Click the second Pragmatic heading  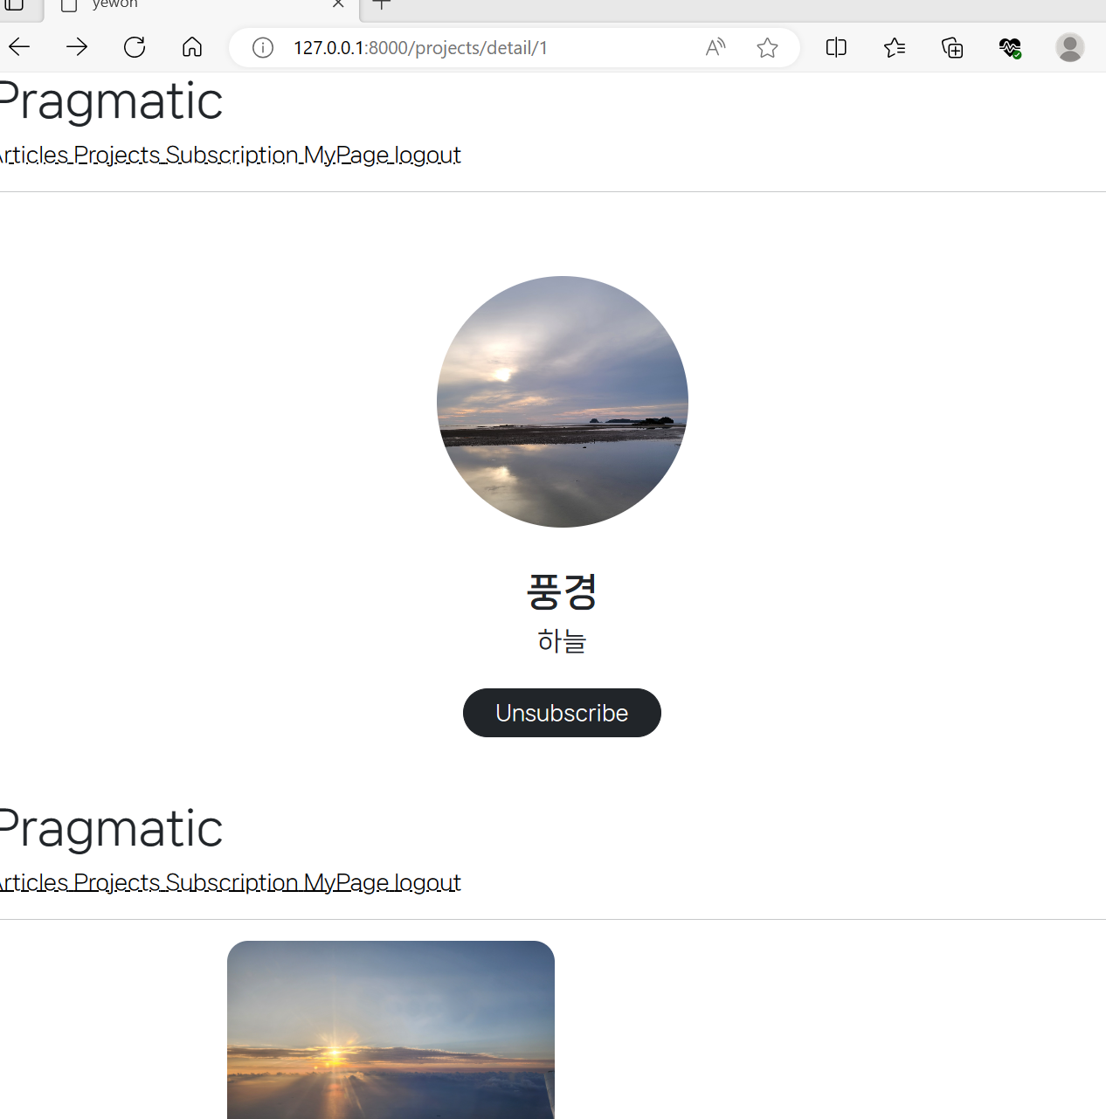point(111,829)
